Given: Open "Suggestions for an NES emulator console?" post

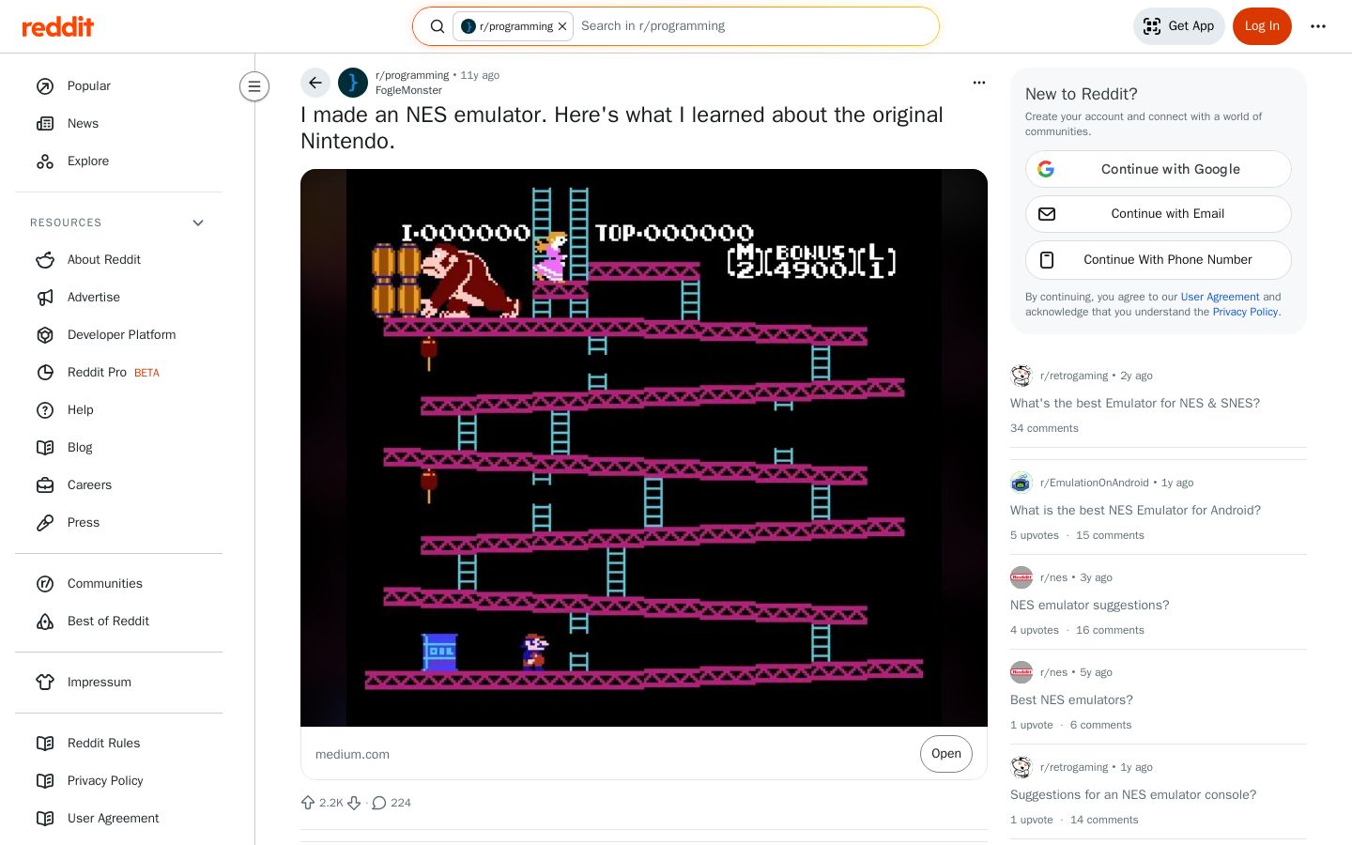Looking at the screenshot, I should [1133, 794].
